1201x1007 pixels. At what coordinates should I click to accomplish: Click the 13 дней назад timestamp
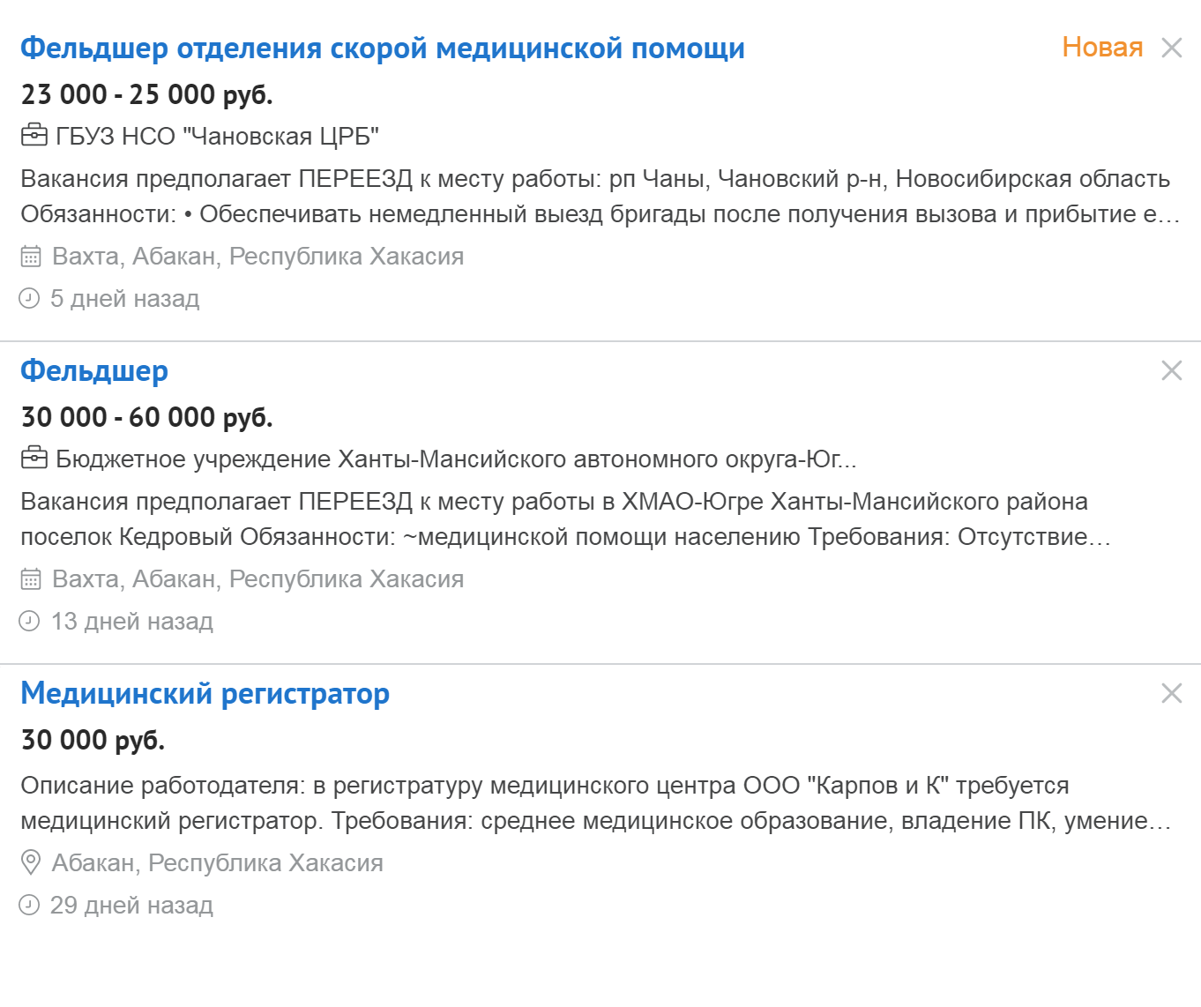tap(132, 621)
